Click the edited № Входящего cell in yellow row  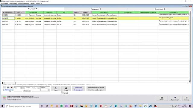tap(8, 18)
